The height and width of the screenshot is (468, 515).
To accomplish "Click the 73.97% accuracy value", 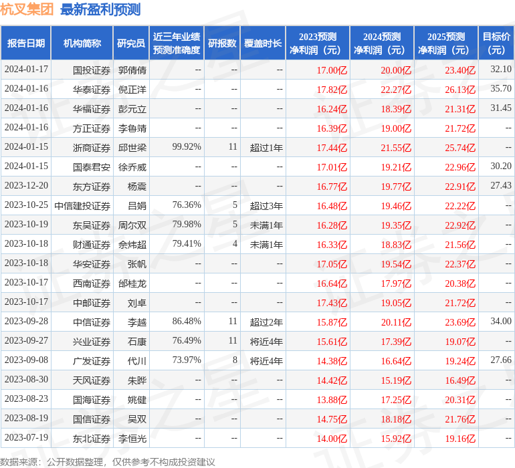I will (187, 360).
